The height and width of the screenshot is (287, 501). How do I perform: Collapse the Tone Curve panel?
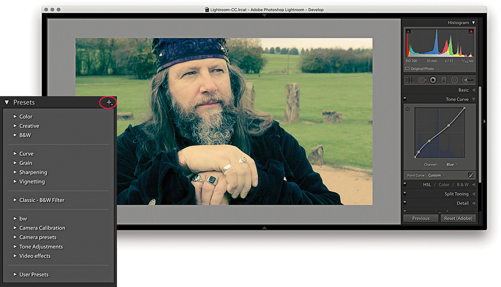pyautogui.click(x=473, y=99)
